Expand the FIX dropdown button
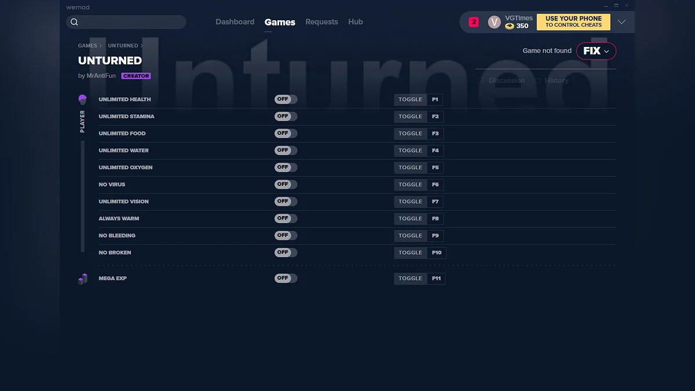695x391 pixels. tap(596, 51)
